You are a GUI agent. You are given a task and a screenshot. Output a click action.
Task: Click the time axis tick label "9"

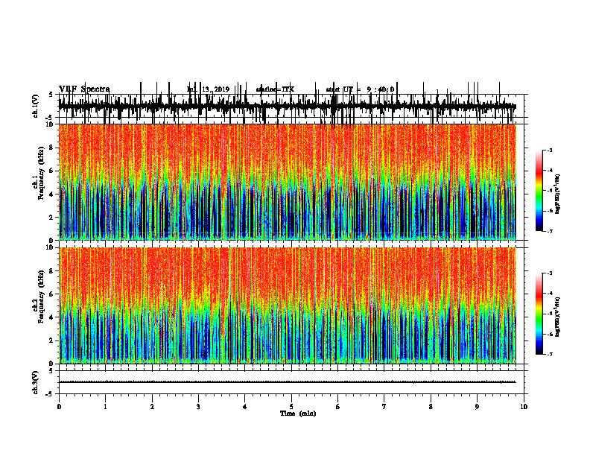[x=477, y=407]
